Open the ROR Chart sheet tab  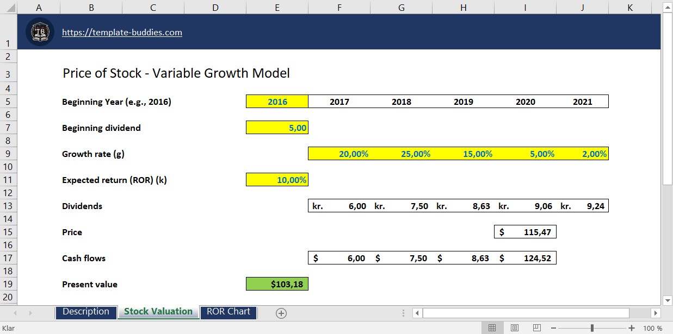[228, 312]
